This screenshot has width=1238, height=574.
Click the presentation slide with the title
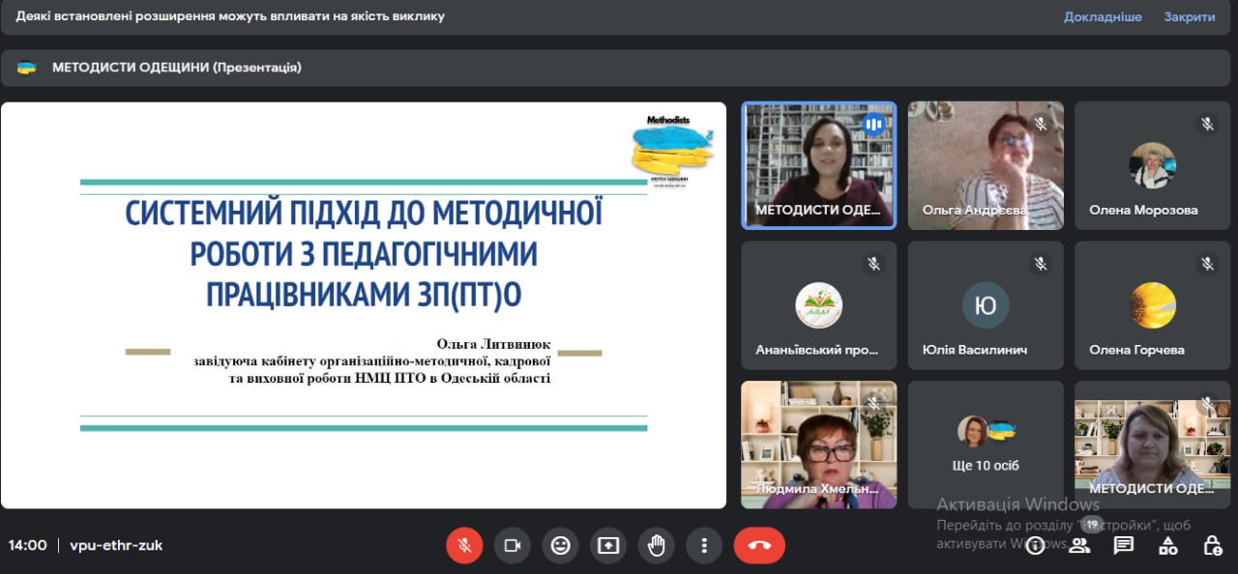point(364,305)
